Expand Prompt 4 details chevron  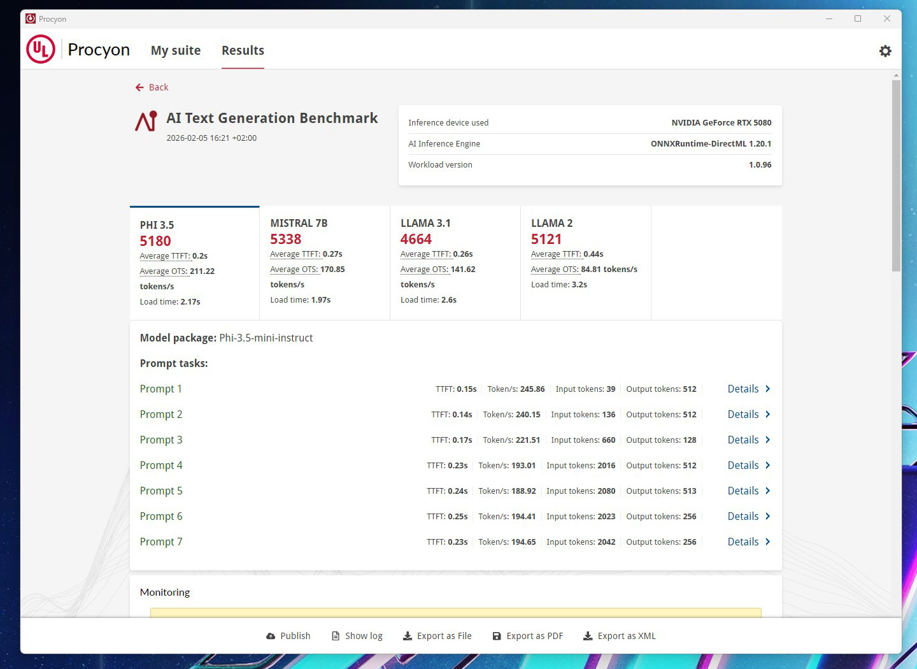768,465
